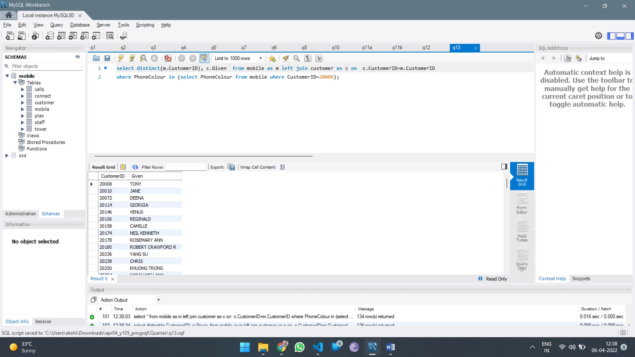635x357 pixels.
Task: Create a new table icon
Action: [61, 36]
